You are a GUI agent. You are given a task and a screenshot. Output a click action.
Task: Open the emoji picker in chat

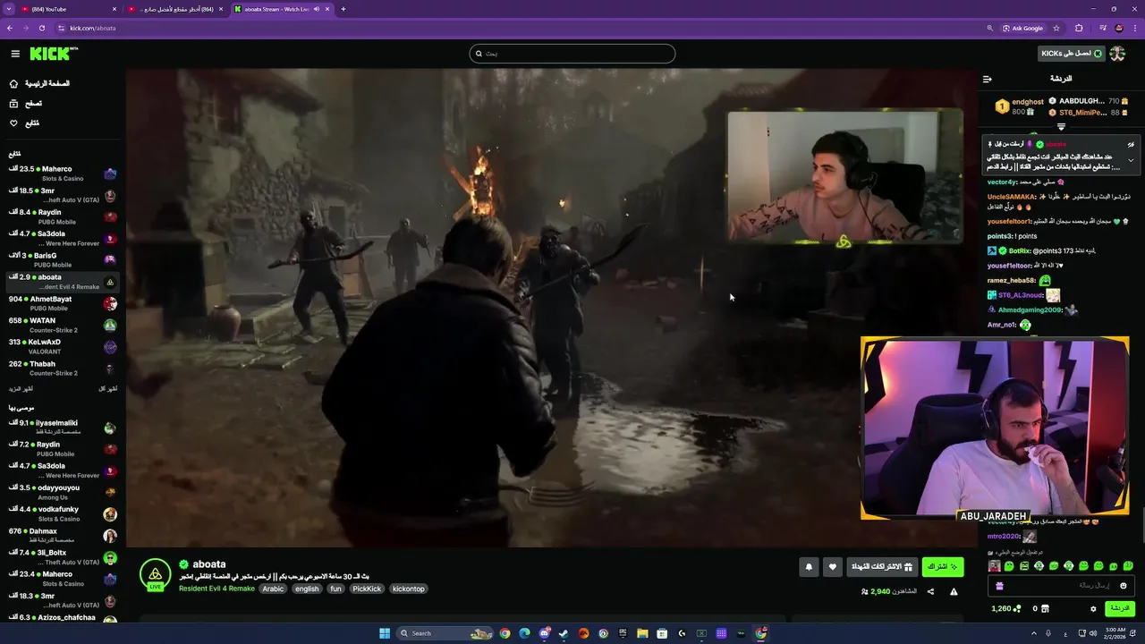point(1124,586)
